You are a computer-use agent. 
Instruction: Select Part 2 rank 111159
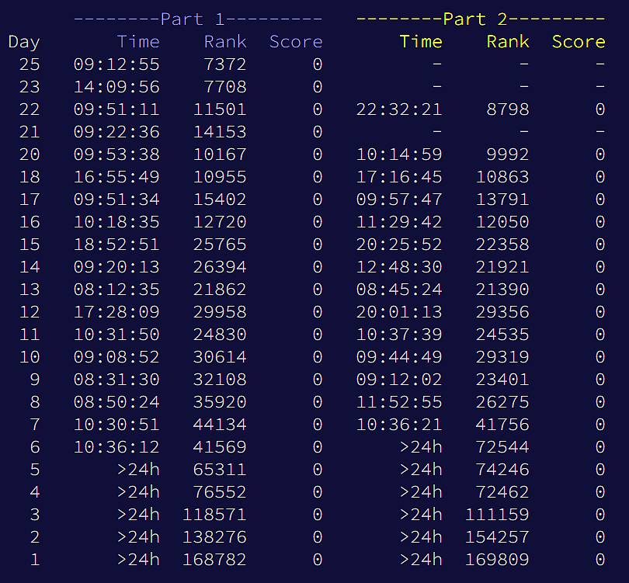pos(497,514)
